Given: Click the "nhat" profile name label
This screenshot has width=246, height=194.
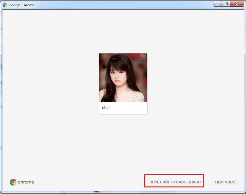Looking at the screenshot, I should click(x=106, y=108).
